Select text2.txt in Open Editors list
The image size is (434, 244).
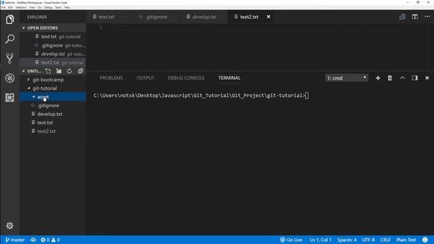53,62
